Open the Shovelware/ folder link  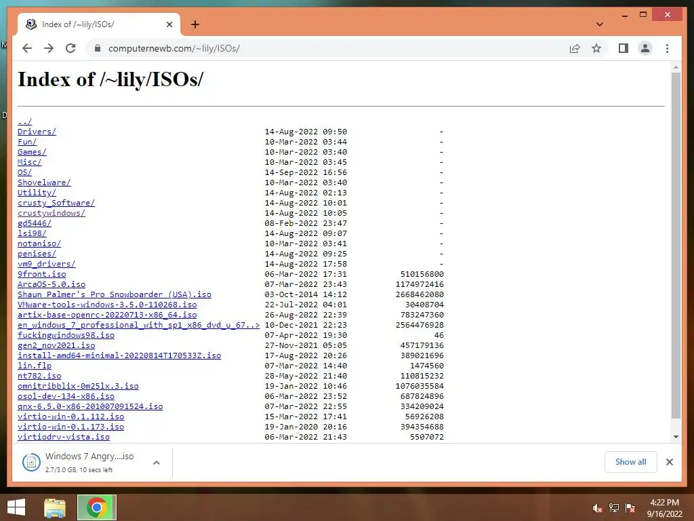pyautogui.click(x=44, y=182)
